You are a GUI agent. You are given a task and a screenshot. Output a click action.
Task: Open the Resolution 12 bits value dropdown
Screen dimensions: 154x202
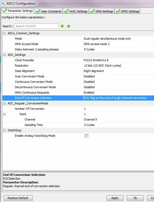click(x=119, y=66)
